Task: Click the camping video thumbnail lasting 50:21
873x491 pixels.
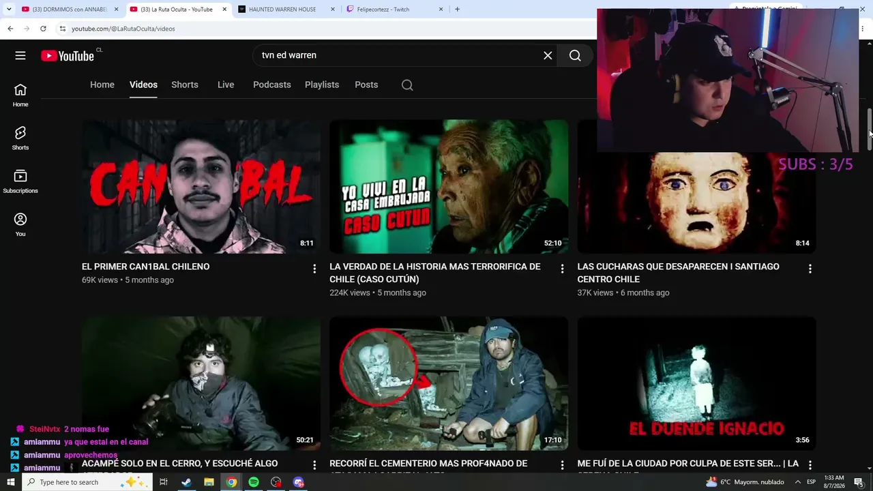Action: pyautogui.click(x=201, y=383)
